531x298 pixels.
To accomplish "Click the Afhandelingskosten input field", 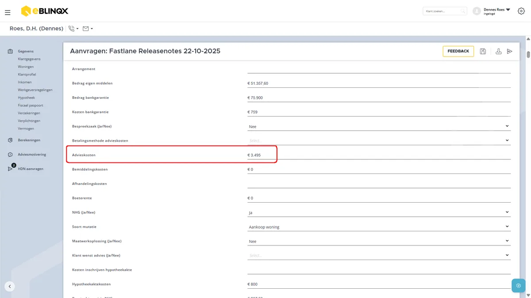I will coord(379,184).
